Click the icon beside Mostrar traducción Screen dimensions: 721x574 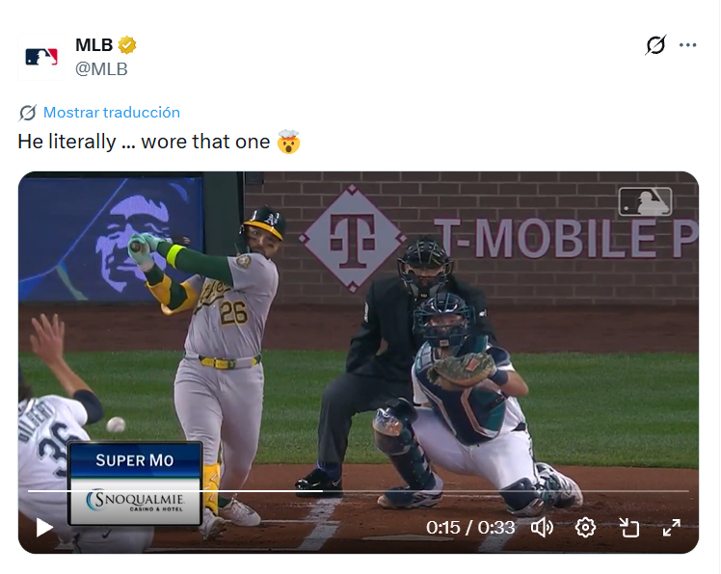(27, 113)
